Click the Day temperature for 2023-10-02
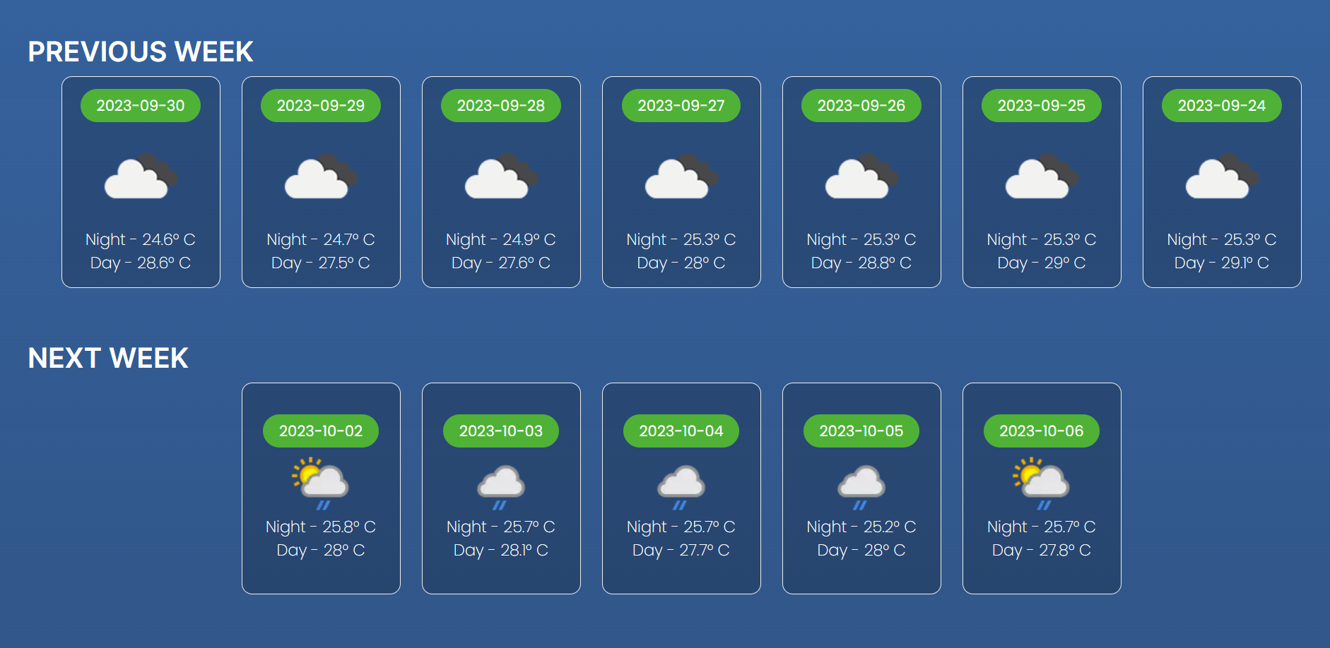The height and width of the screenshot is (648, 1330). (320, 550)
